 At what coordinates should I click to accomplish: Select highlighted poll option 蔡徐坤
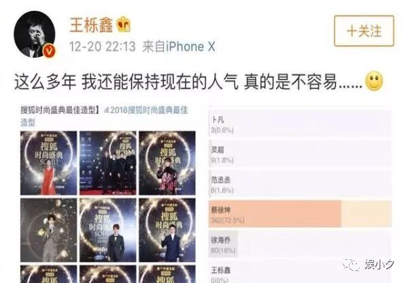pyautogui.click(x=300, y=214)
